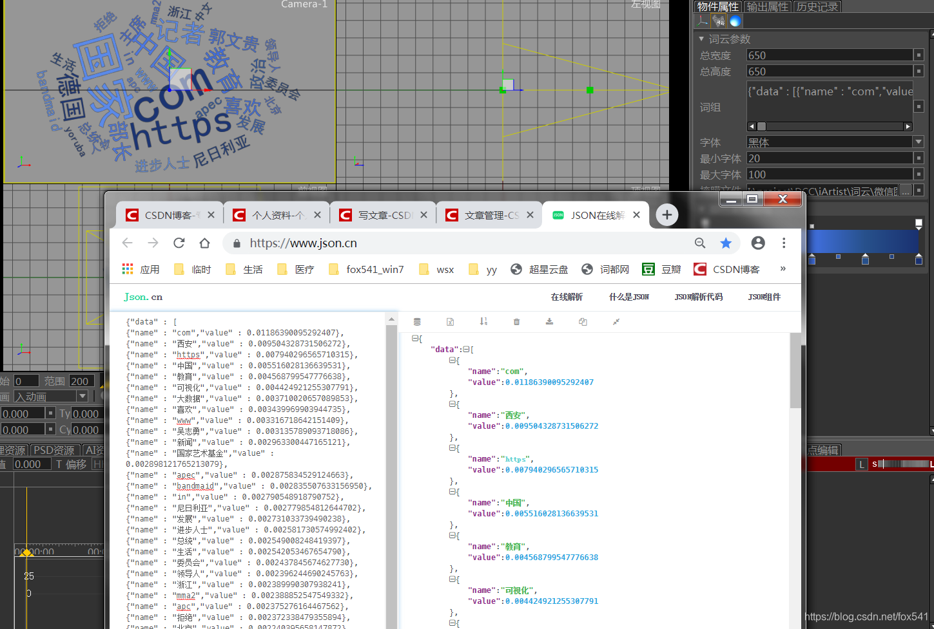Open the Chrome three-dot menu
This screenshot has height=629, width=934.
click(784, 243)
